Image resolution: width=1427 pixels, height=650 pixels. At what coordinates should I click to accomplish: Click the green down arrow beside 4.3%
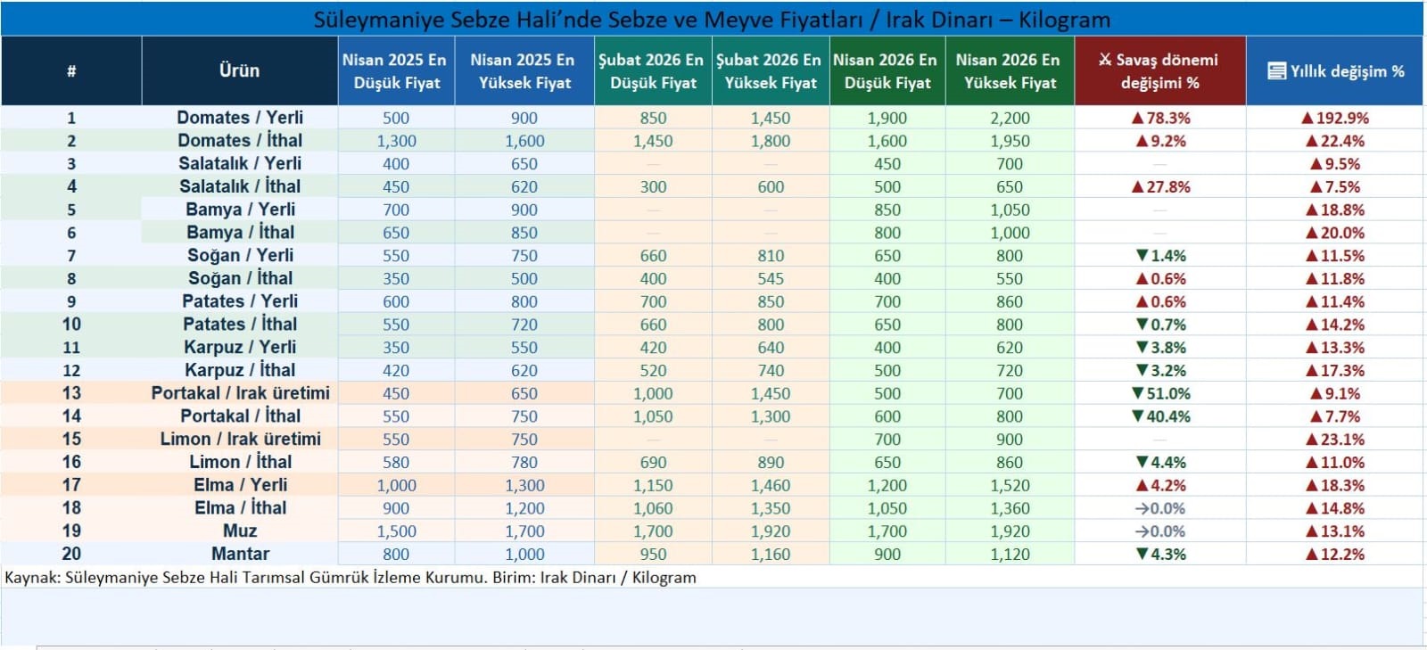(x=1142, y=555)
